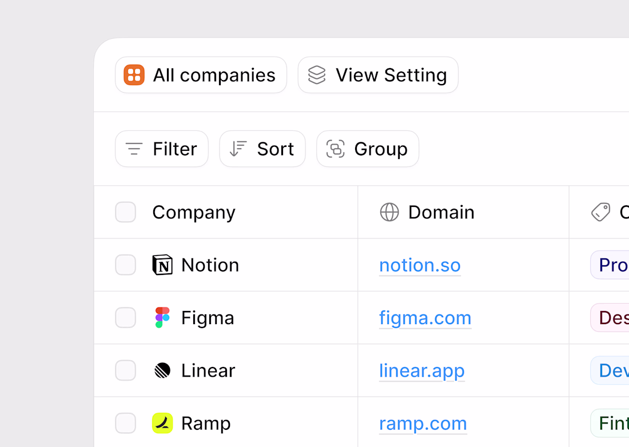Image resolution: width=629 pixels, height=447 pixels.
Task: Click the Notion logo icon
Action: click(162, 265)
